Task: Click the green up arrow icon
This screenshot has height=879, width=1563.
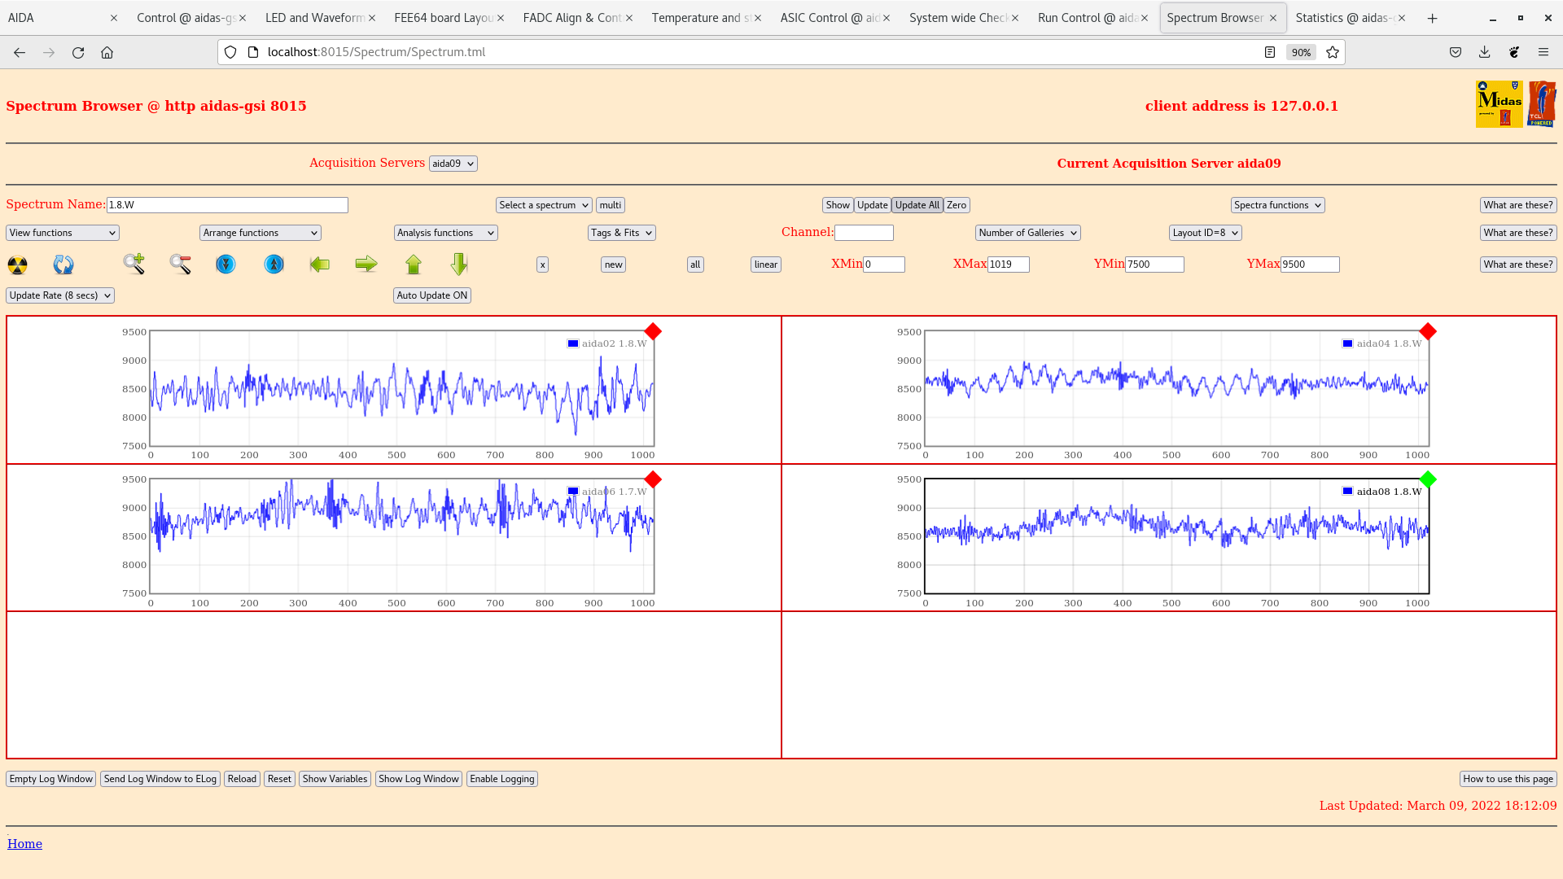Action: [x=414, y=265]
